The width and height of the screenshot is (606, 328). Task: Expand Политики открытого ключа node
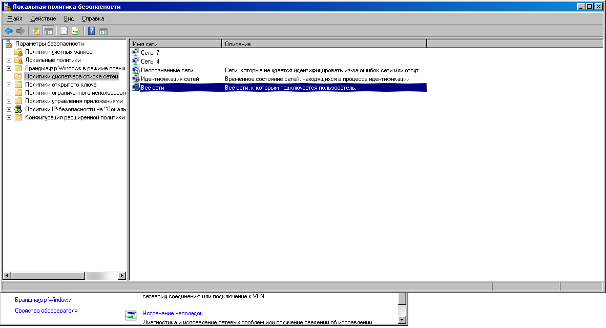9,85
